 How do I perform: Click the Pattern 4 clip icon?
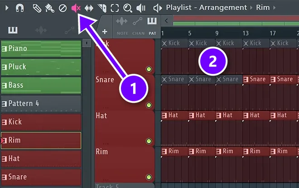tap(4, 104)
